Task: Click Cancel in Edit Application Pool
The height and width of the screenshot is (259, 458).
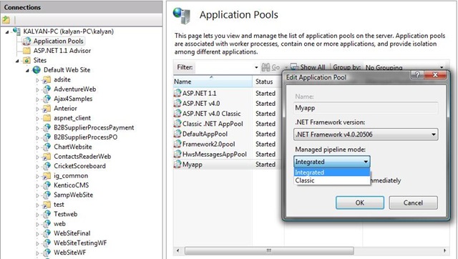Action: coord(413,202)
